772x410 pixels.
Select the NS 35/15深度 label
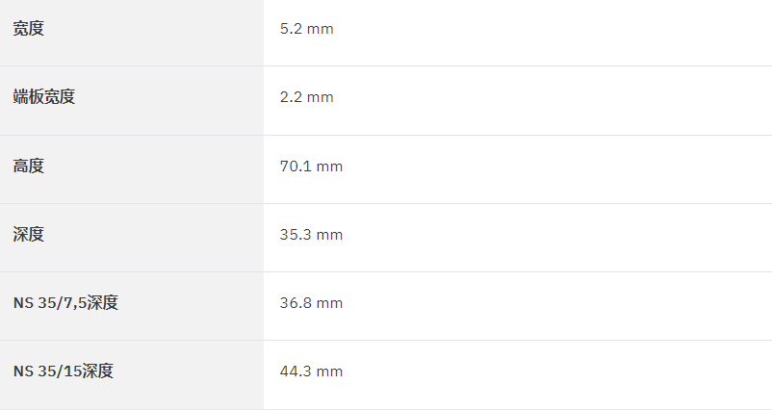coord(64,372)
